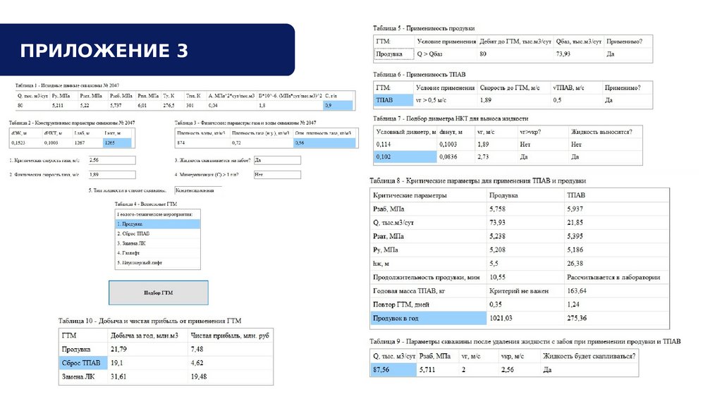Click the actual gas velocity field 1,89
The height and width of the screenshot is (406, 722).
pos(112,175)
